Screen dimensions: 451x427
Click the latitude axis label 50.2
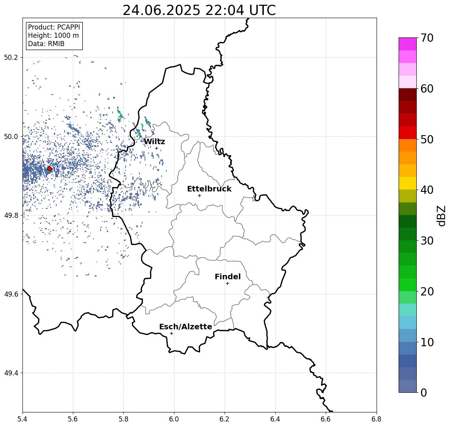pos(11,57)
